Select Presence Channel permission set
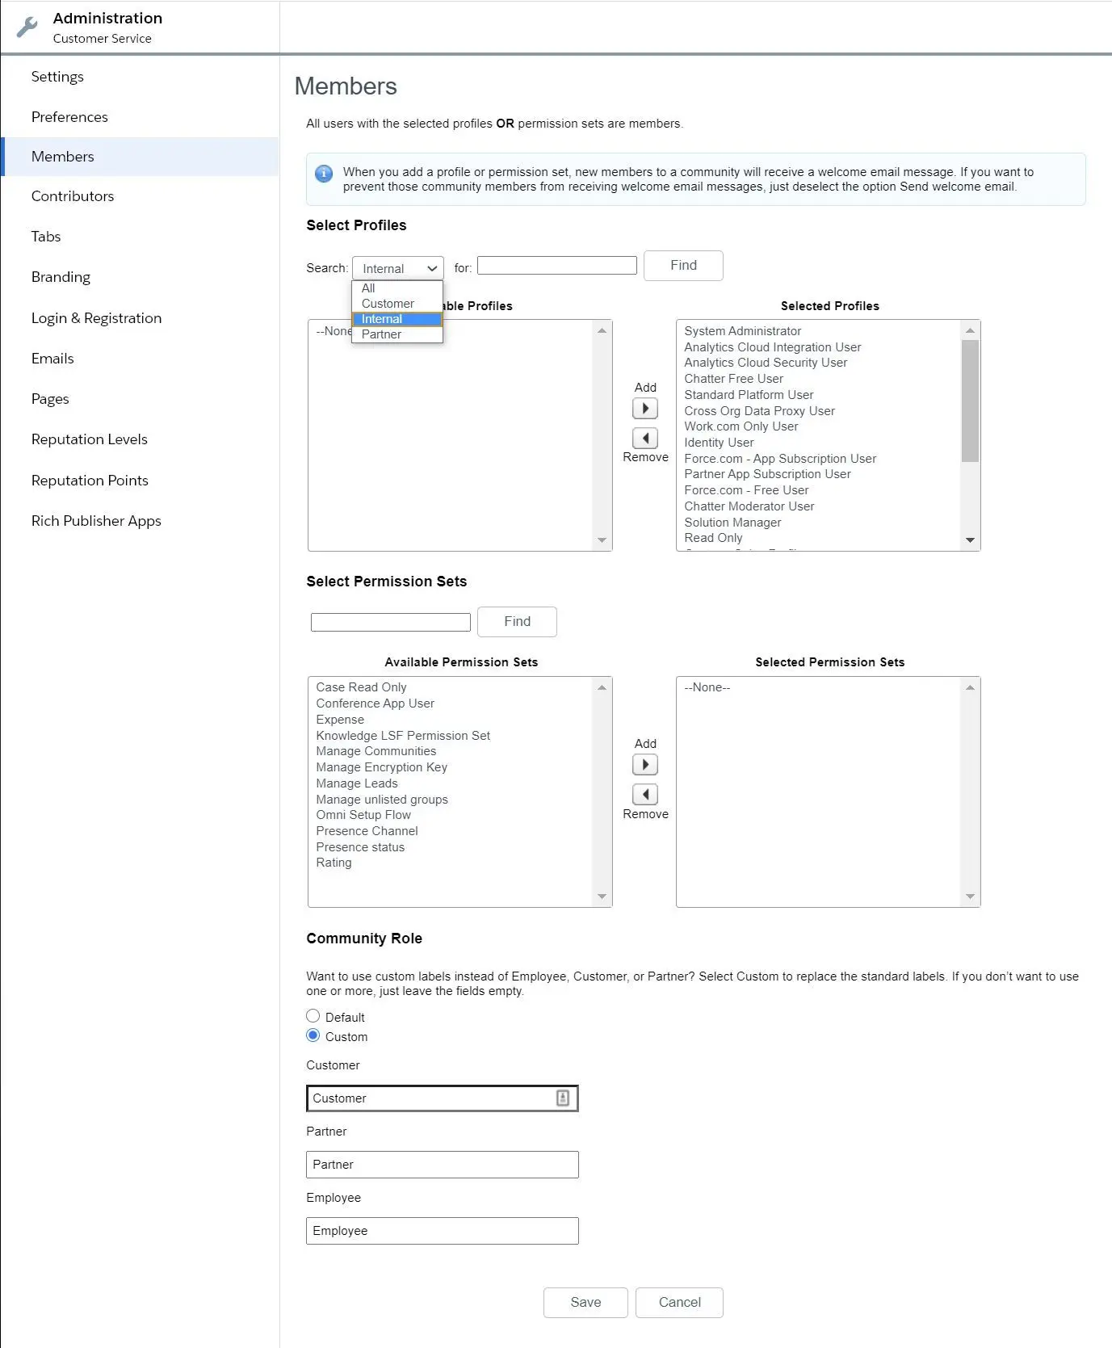Screen dimensions: 1112x1348 click(367, 831)
